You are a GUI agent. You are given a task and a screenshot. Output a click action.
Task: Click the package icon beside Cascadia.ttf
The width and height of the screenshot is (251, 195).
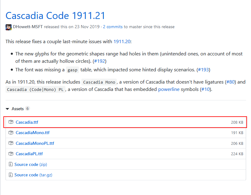[11, 122]
